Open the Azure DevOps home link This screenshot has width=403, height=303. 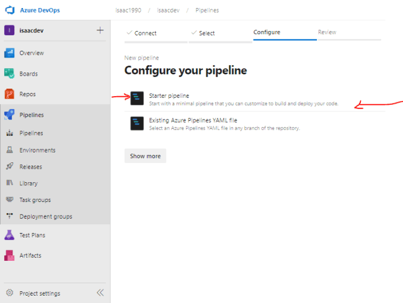[40, 11]
